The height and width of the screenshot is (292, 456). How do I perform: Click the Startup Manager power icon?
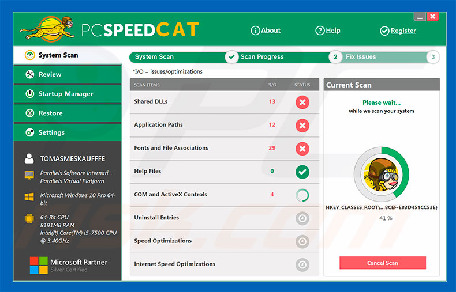click(x=29, y=94)
